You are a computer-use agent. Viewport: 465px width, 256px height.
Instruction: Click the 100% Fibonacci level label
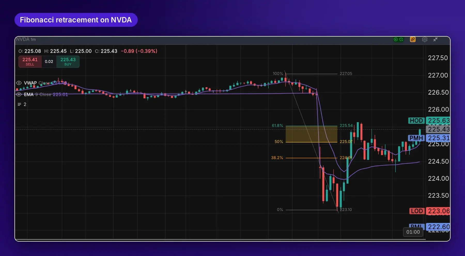[278, 73]
